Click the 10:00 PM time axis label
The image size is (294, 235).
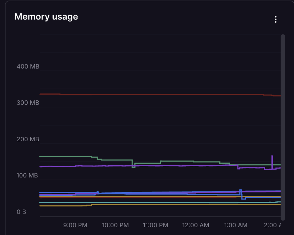(115, 225)
